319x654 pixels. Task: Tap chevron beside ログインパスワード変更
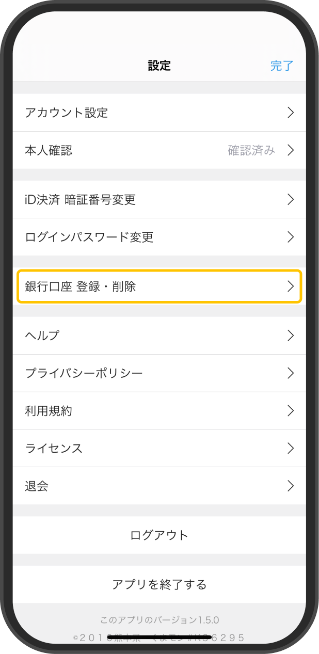[x=291, y=237]
